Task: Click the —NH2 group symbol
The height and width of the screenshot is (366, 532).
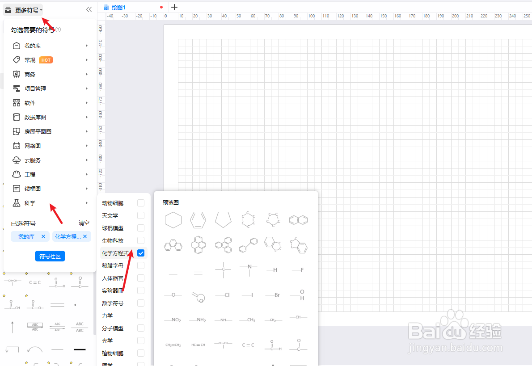Action: (198, 320)
